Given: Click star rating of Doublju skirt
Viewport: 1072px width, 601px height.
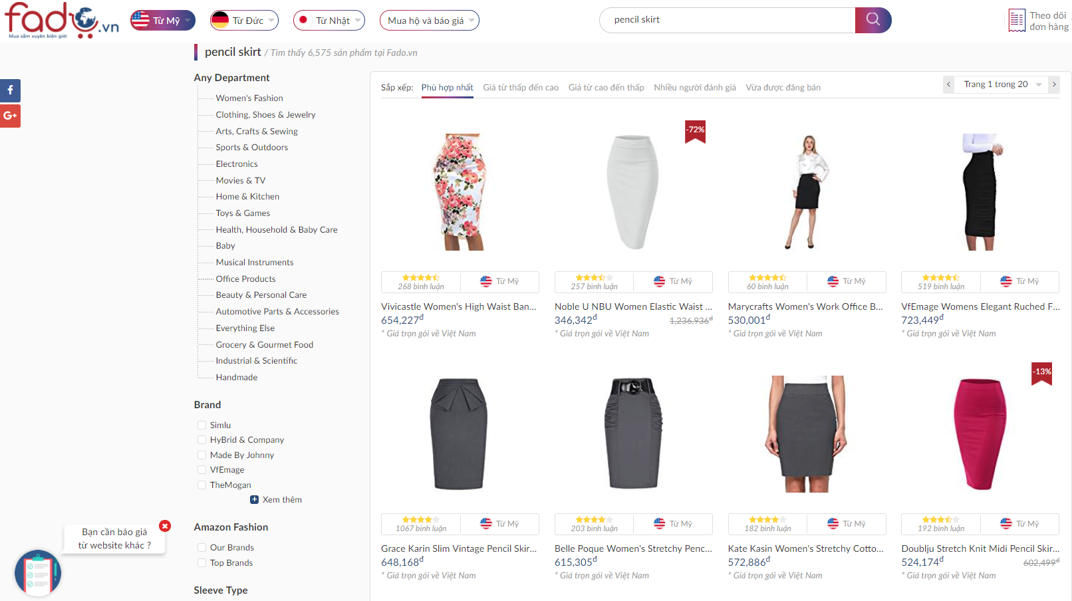Looking at the screenshot, I should (940, 520).
